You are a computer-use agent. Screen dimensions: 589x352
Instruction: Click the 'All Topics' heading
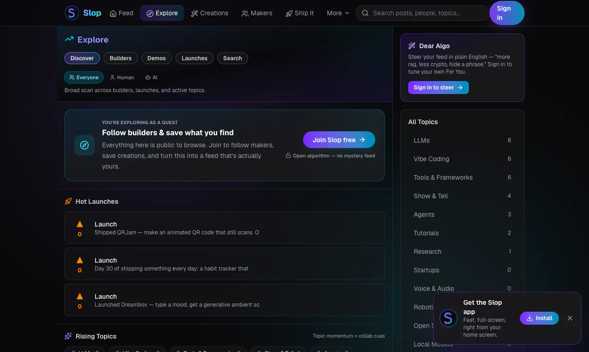pyautogui.click(x=423, y=122)
